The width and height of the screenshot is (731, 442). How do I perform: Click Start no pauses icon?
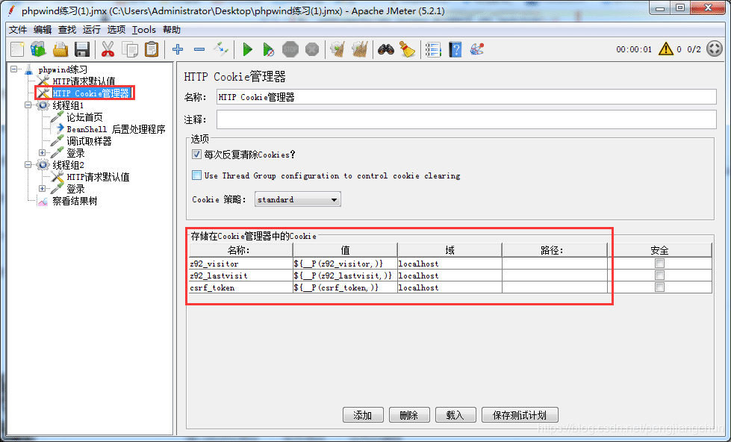269,49
